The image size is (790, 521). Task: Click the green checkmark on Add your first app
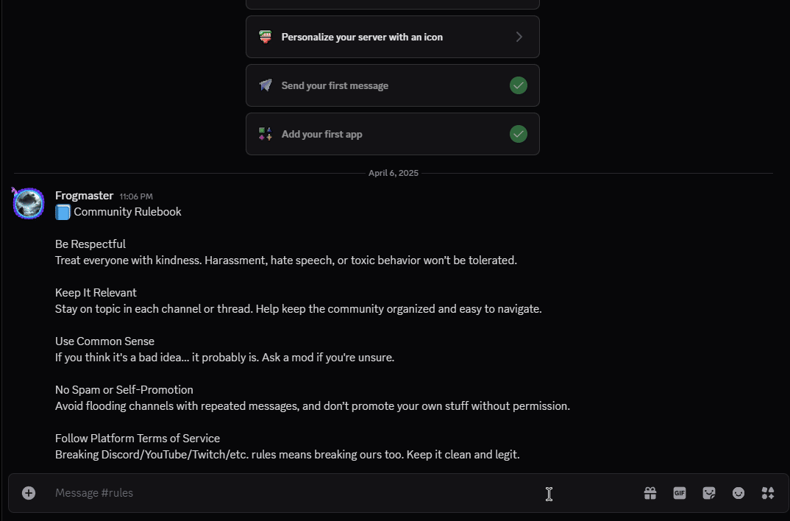pyautogui.click(x=519, y=134)
